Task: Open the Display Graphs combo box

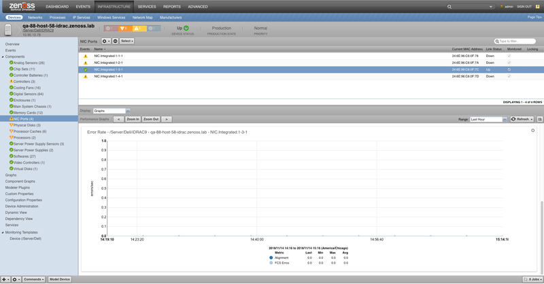Action: [112, 111]
